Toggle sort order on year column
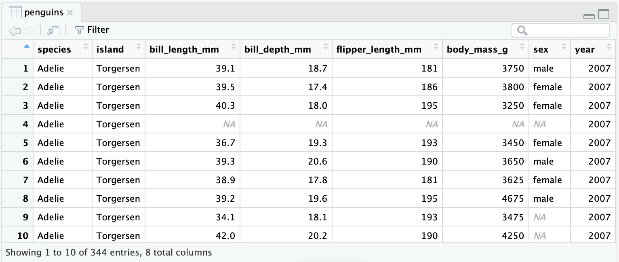 click(x=609, y=46)
